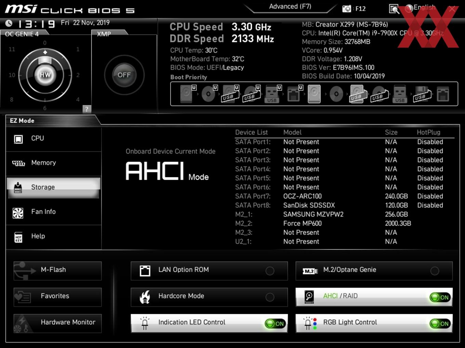
Task: Click the SATA Port1: row label
Action: coord(253,142)
